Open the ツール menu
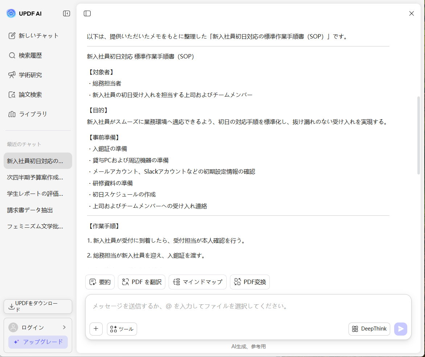 (121, 329)
